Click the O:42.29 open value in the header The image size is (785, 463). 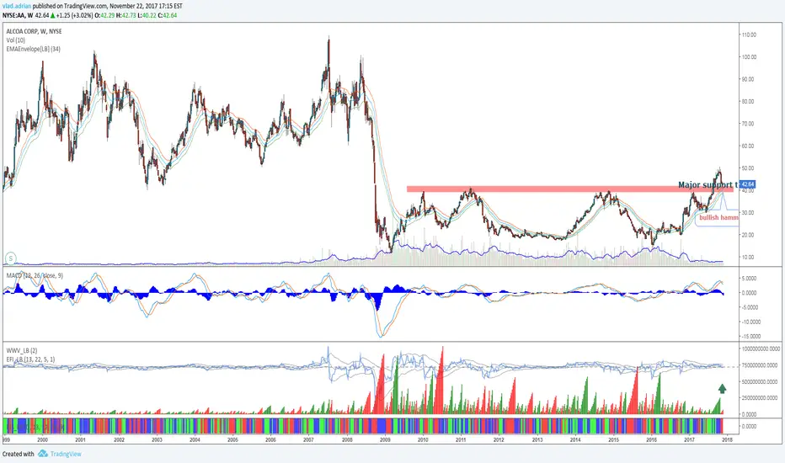click(104, 15)
